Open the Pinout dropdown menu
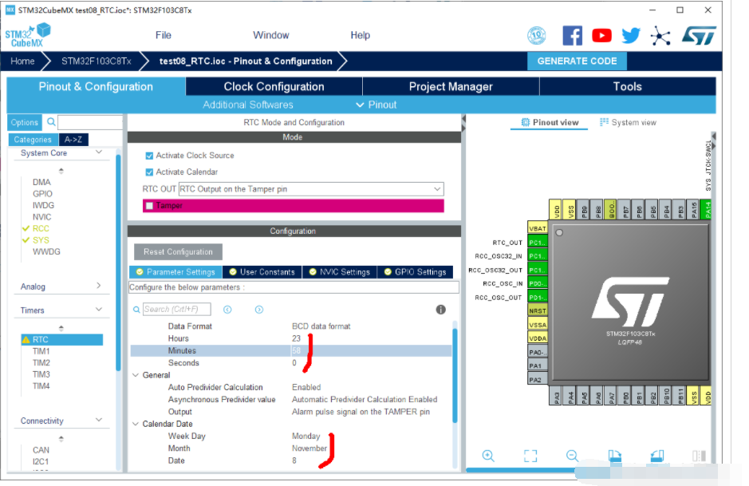The width and height of the screenshot is (749, 486). pos(376,105)
